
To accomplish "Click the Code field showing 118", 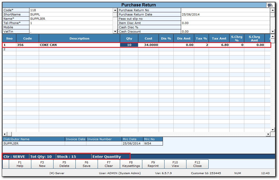I will [71, 10].
